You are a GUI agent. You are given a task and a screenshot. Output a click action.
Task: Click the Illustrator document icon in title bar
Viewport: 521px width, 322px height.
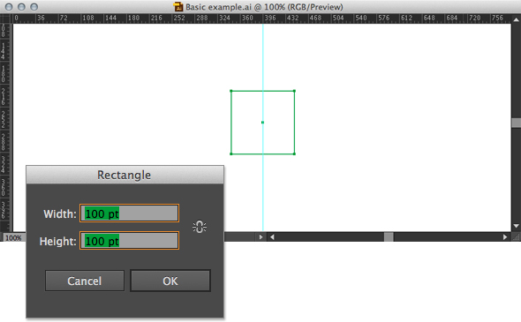coord(178,7)
